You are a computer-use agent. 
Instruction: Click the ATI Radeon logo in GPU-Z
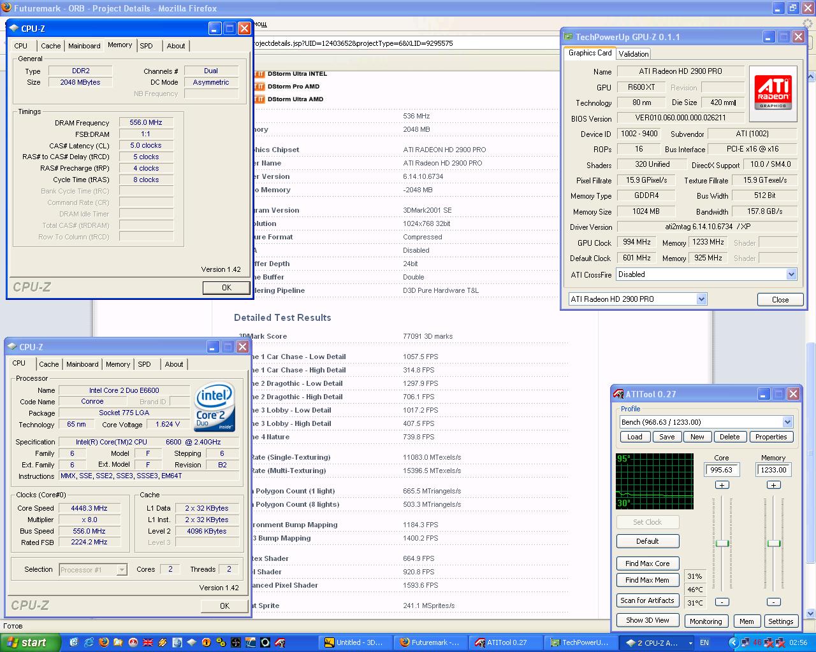click(773, 94)
